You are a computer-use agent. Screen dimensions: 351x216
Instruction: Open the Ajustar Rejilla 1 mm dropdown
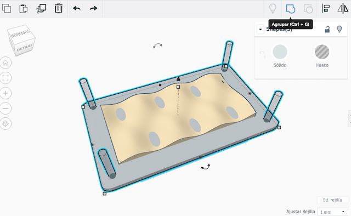(332, 212)
